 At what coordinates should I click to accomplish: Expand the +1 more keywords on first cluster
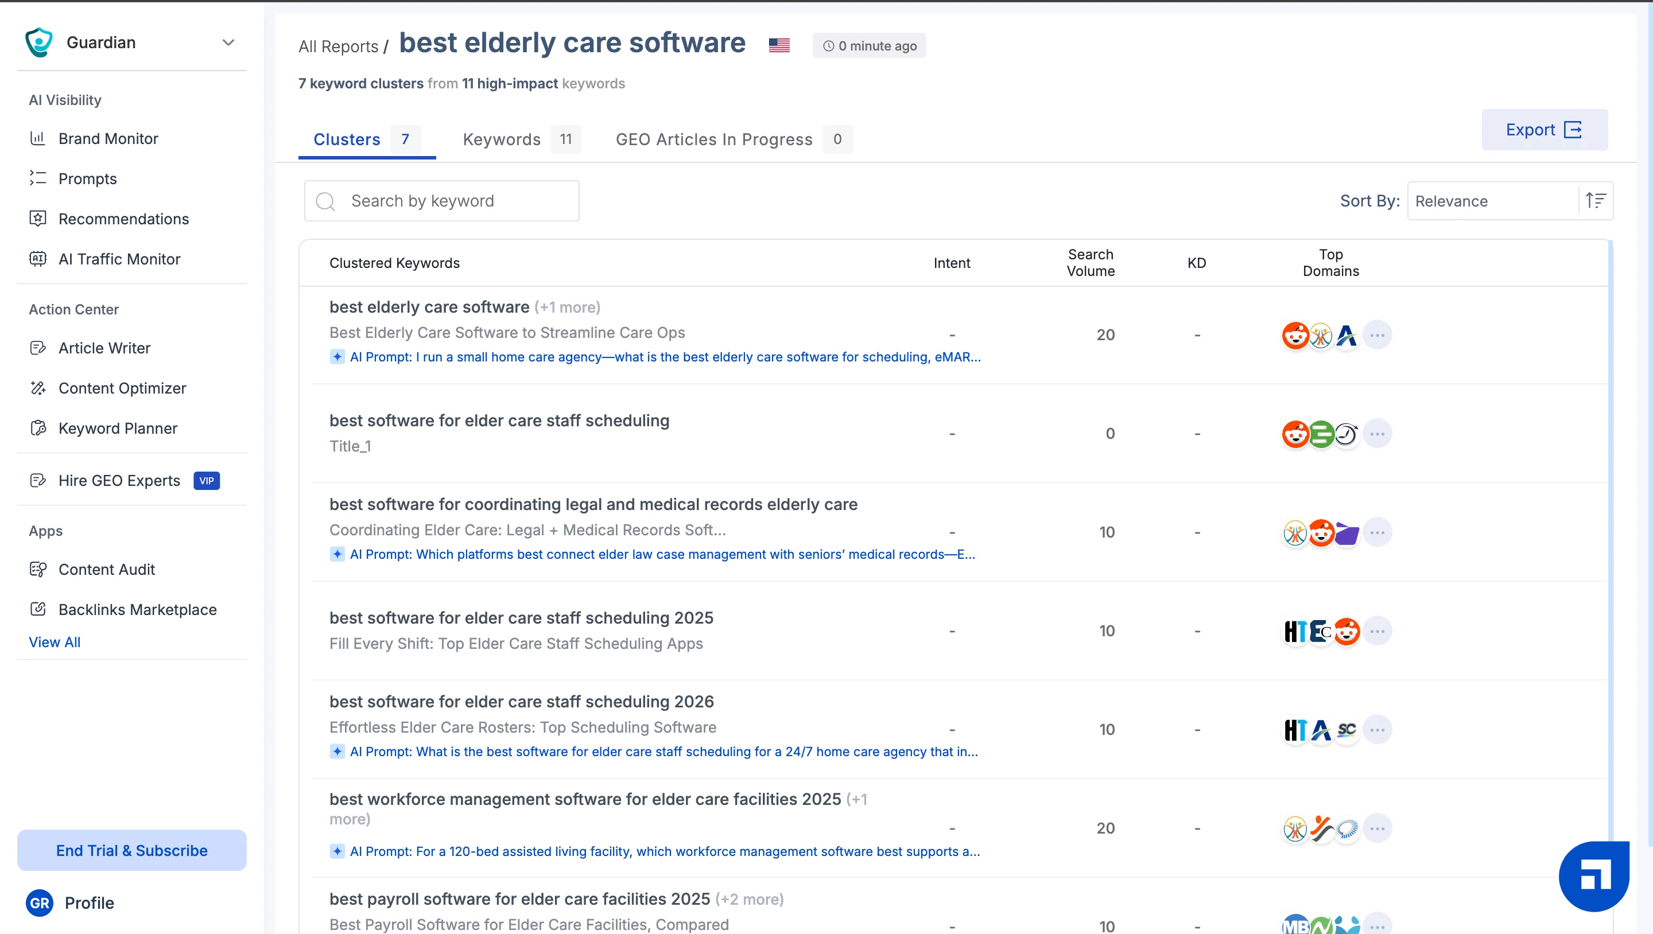tap(567, 308)
